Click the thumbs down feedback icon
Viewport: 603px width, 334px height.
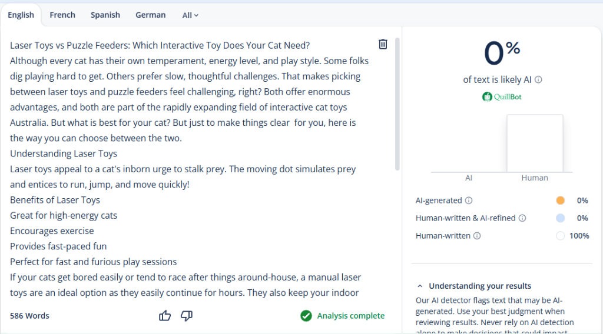coord(187,316)
